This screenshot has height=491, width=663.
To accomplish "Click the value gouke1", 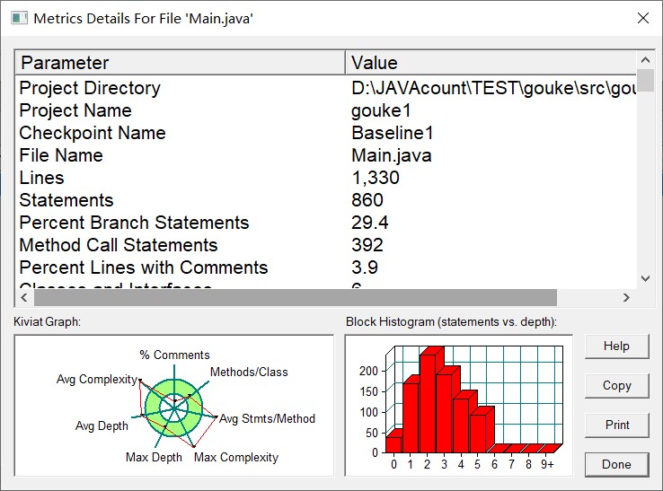I will pyautogui.click(x=381, y=110).
